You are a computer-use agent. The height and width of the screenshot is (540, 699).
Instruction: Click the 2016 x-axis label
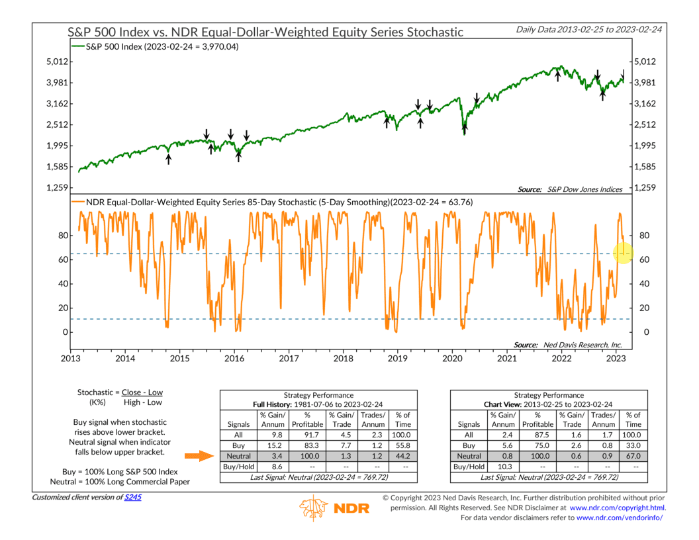(x=234, y=358)
